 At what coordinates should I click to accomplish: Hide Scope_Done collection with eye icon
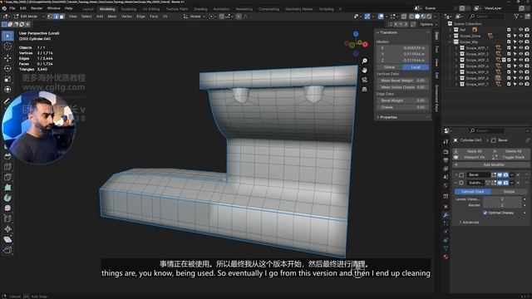pyautogui.click(x=520, y=36)
